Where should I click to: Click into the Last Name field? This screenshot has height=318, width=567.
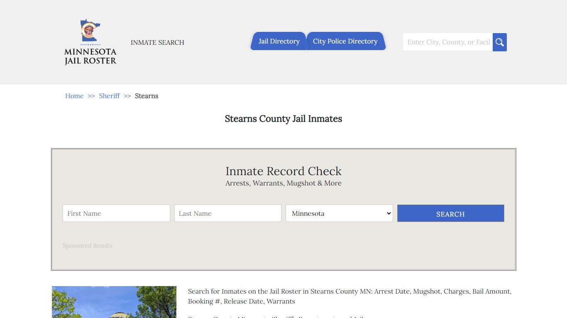[228, 213]
